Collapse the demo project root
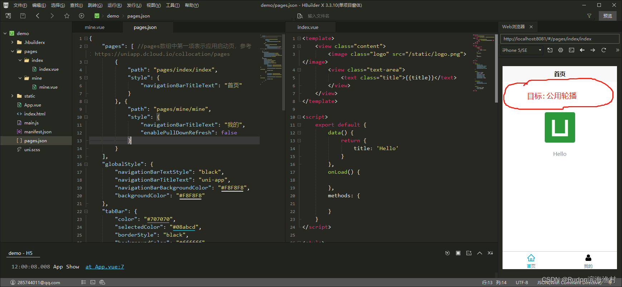622x287 pixels. [5, 33]
